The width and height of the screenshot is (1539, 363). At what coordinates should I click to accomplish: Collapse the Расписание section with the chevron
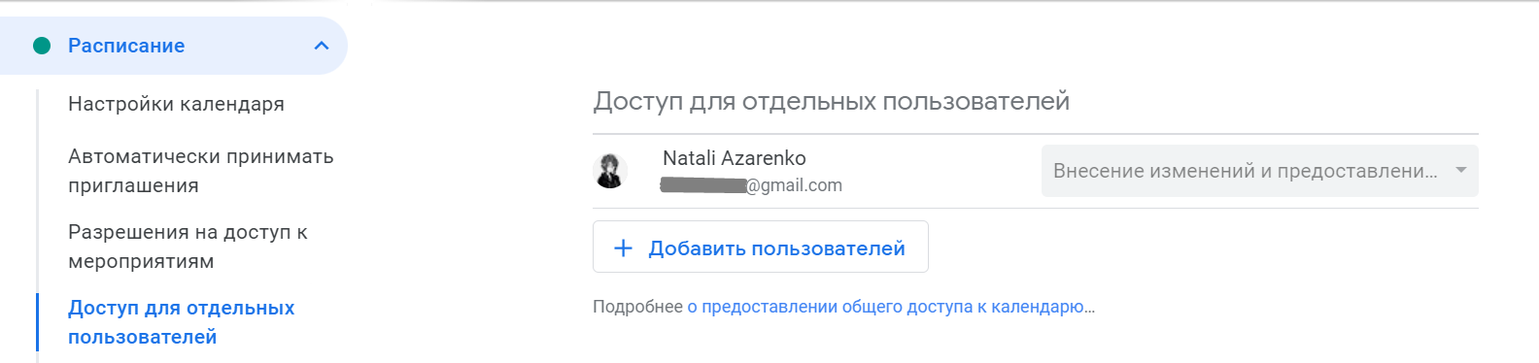(x=322, y=46)
